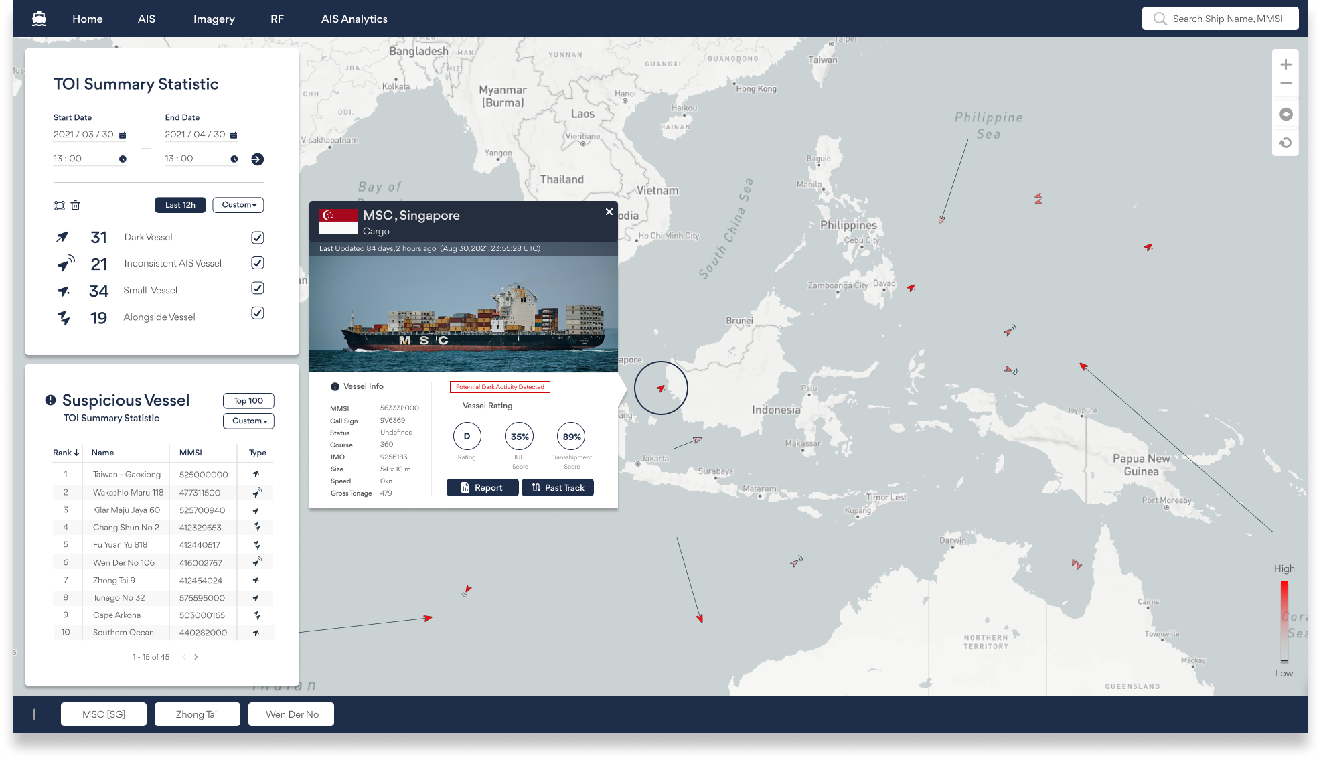Click type icon in Tunago No 32 row

(256, 598)
